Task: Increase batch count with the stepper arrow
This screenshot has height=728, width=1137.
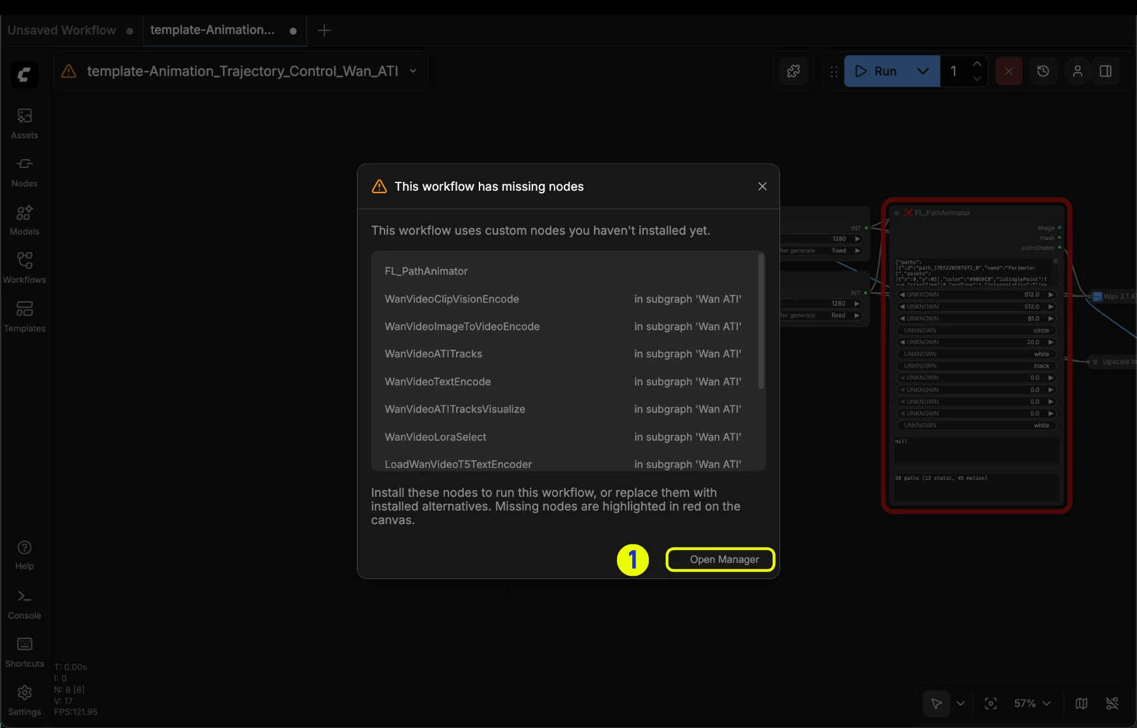Action: click(x=978, y=64)
